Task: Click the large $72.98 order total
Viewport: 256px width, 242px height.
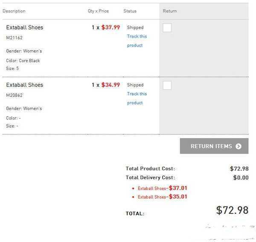Action: 232,210
